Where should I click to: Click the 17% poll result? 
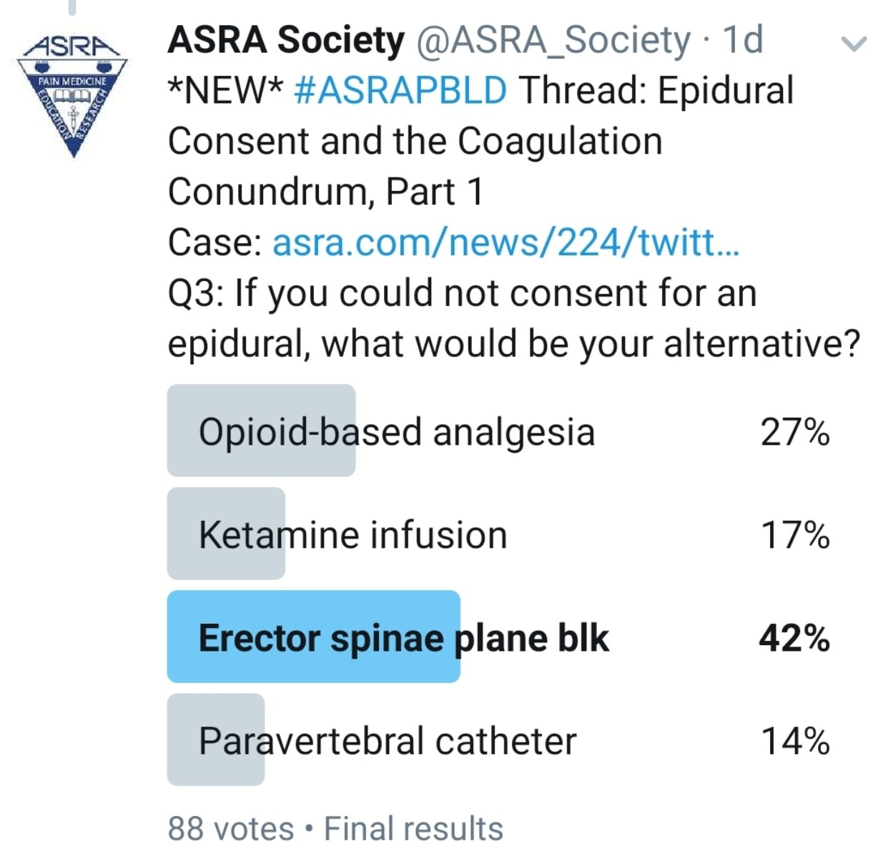pyautogui.click(x=794, y=535)
